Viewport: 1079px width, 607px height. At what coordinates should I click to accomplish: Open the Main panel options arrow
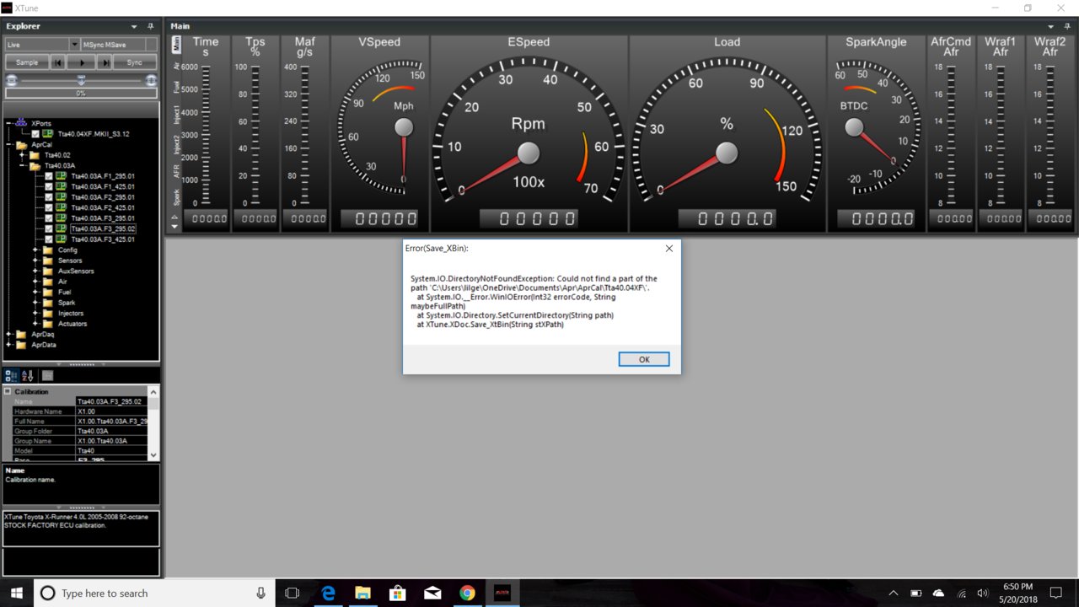(1051, 27)
